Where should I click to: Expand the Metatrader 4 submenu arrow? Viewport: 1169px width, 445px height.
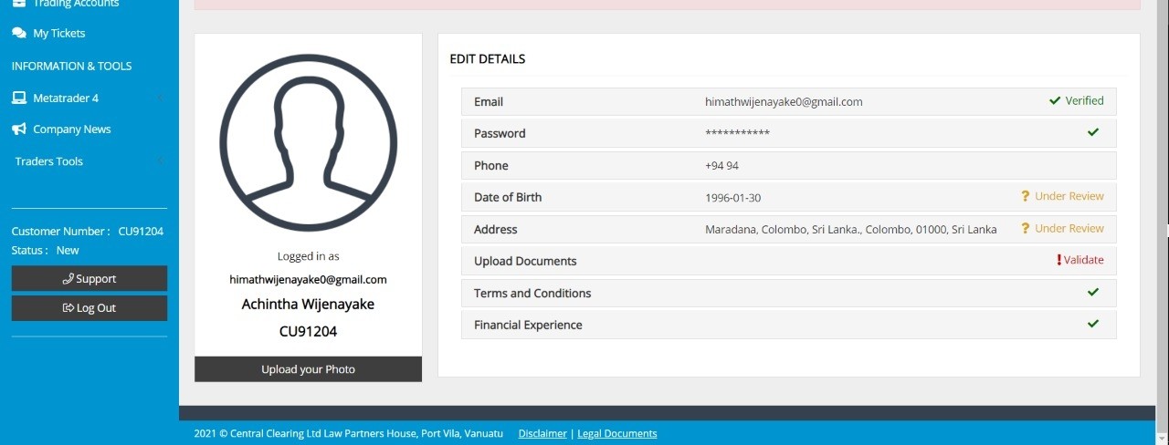pyautogui.click(x=161, y=98)
